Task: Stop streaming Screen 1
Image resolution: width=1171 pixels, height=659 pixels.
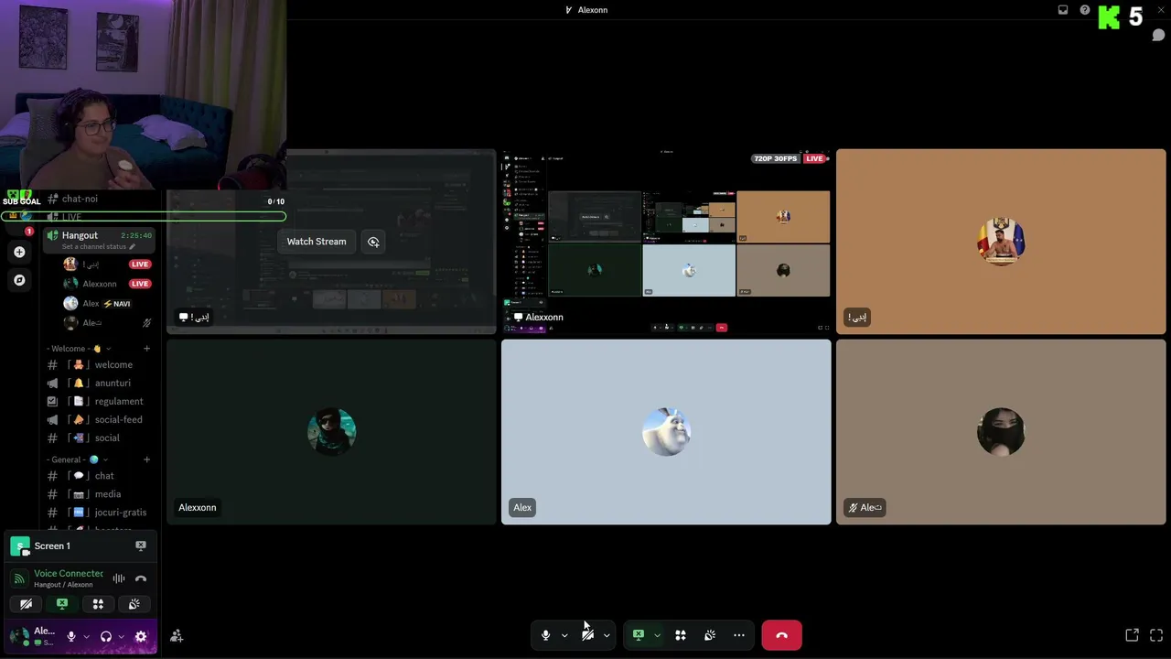Action: coord(141,546)
